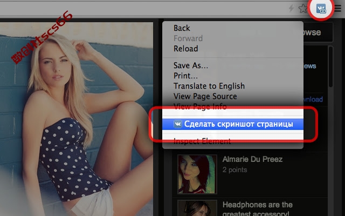Click the bookmark star icon

coord(303,9)
